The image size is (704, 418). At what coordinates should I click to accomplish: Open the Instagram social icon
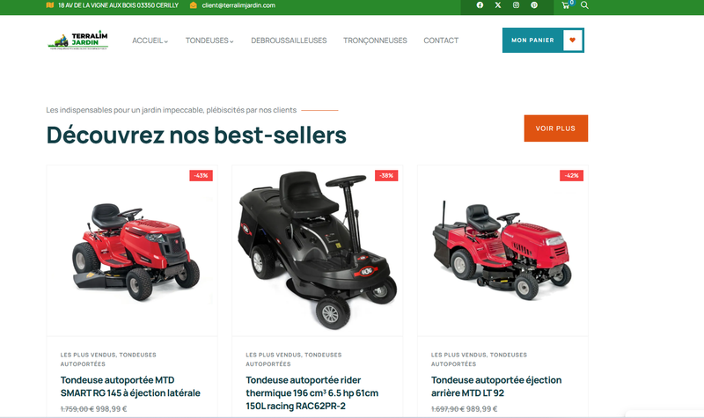pos(516,5)
